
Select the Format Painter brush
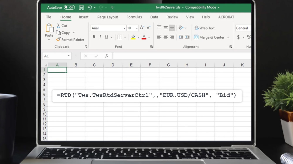(70, 40)
